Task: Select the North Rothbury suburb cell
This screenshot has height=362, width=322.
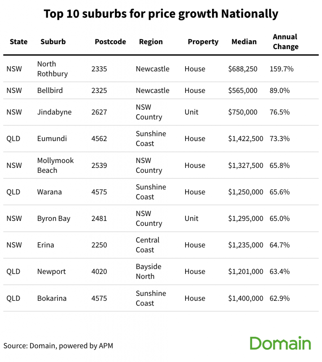Action: (x=52, y=69)
